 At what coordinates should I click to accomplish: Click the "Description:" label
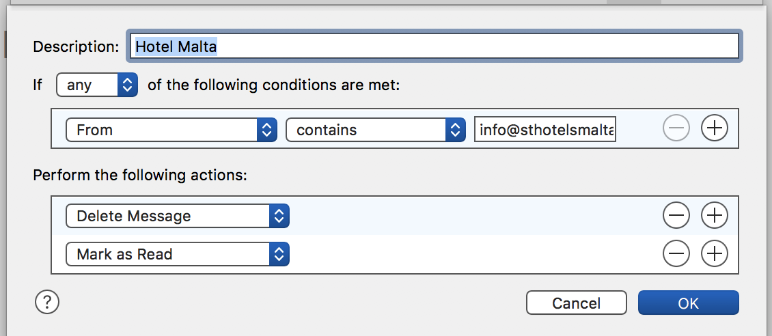point(76,46)
